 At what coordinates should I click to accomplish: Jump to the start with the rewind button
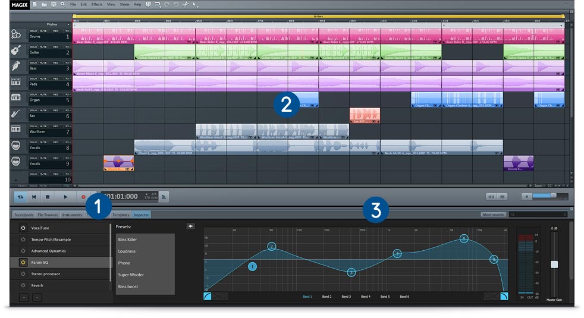point(34,197)
